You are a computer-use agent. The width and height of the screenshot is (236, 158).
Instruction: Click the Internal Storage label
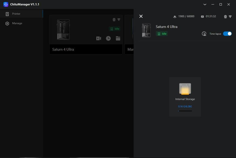pyautogui.click(x=185, y=99)
